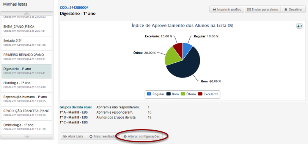Select the PRIMEIRO REINADO-2ºANO list

coord(27,57)
